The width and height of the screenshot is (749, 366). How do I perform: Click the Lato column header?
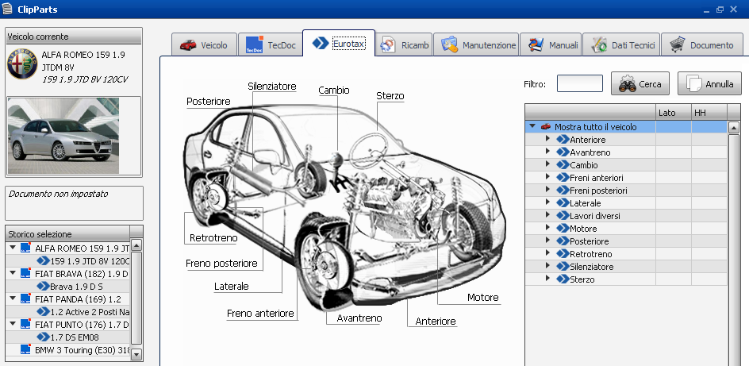(x=674, y=113)
